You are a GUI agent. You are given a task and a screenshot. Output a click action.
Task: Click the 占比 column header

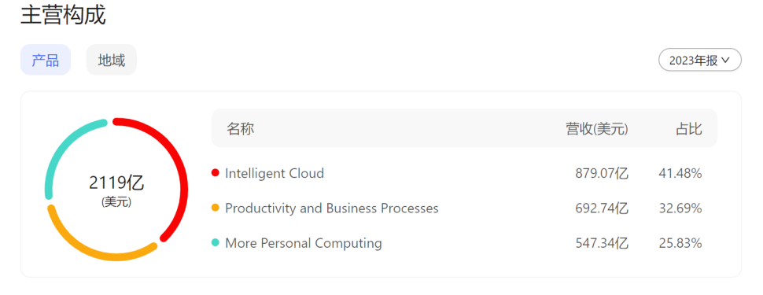pyautogui.click(x=688, y=129)
